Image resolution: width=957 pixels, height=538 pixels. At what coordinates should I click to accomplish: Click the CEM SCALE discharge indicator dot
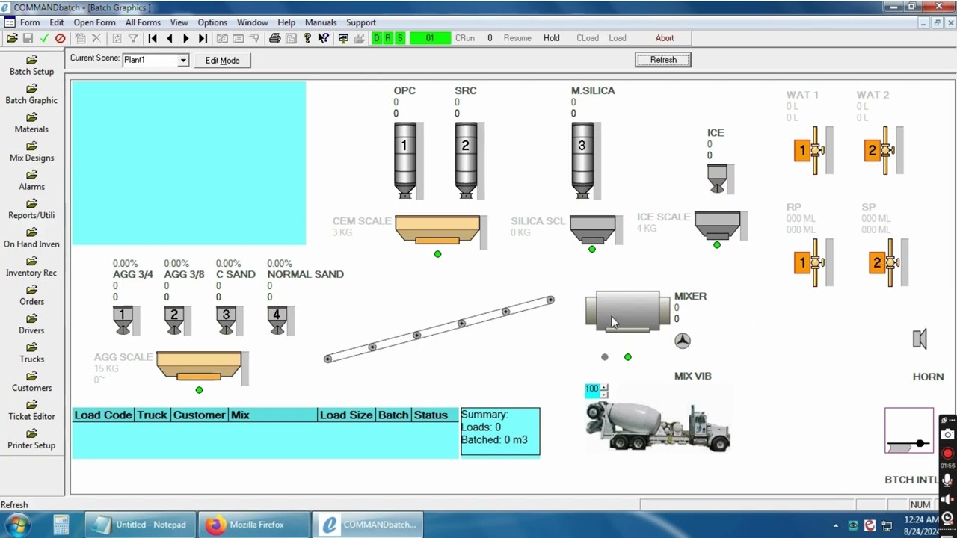[x=438, y=254]
